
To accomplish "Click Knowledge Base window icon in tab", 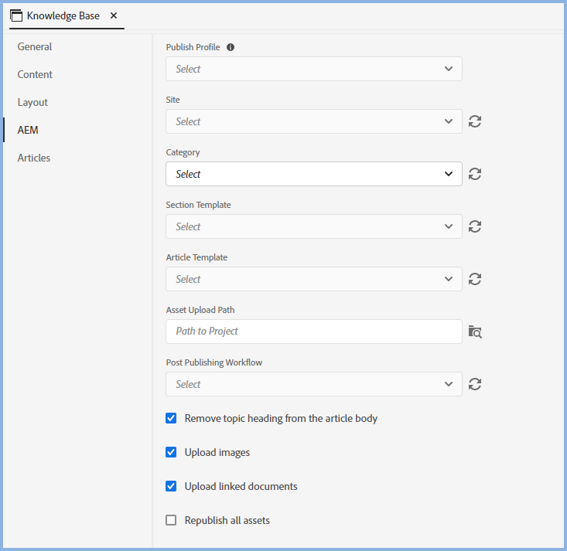I will (x=16, y=15).
